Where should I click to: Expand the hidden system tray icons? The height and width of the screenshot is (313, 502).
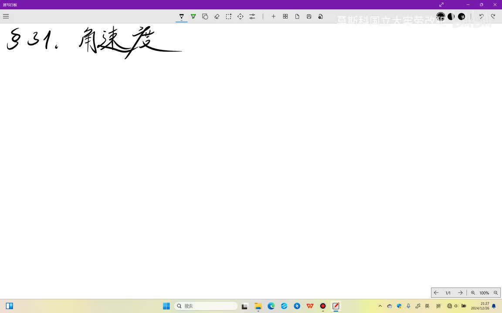(380, 306)
